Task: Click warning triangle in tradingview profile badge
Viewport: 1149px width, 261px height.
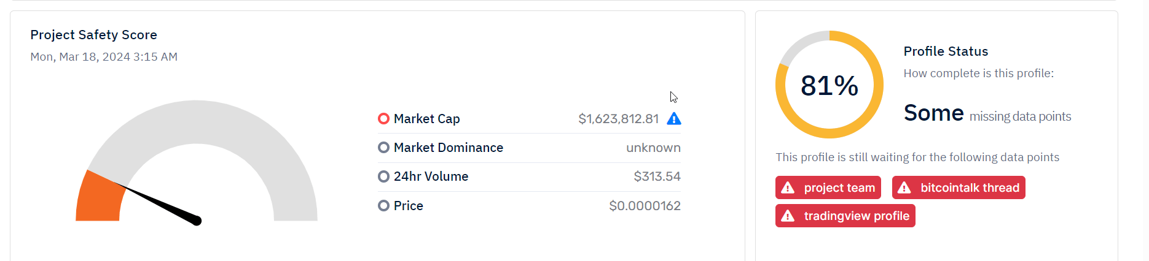Action: (x=788, y=216)
